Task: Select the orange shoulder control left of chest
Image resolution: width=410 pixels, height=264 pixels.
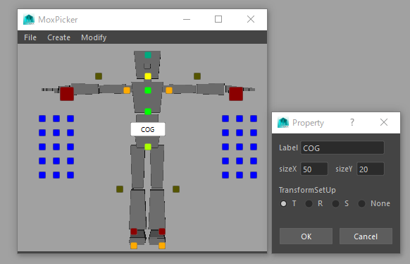Action: point(127,90)
